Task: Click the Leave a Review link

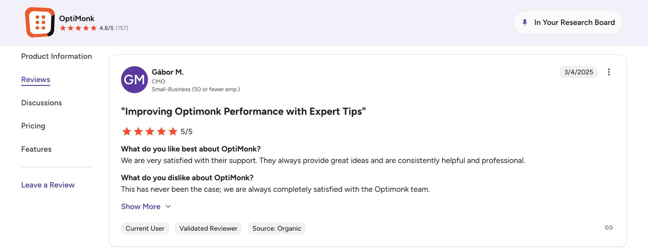Action: pos(48,185)
